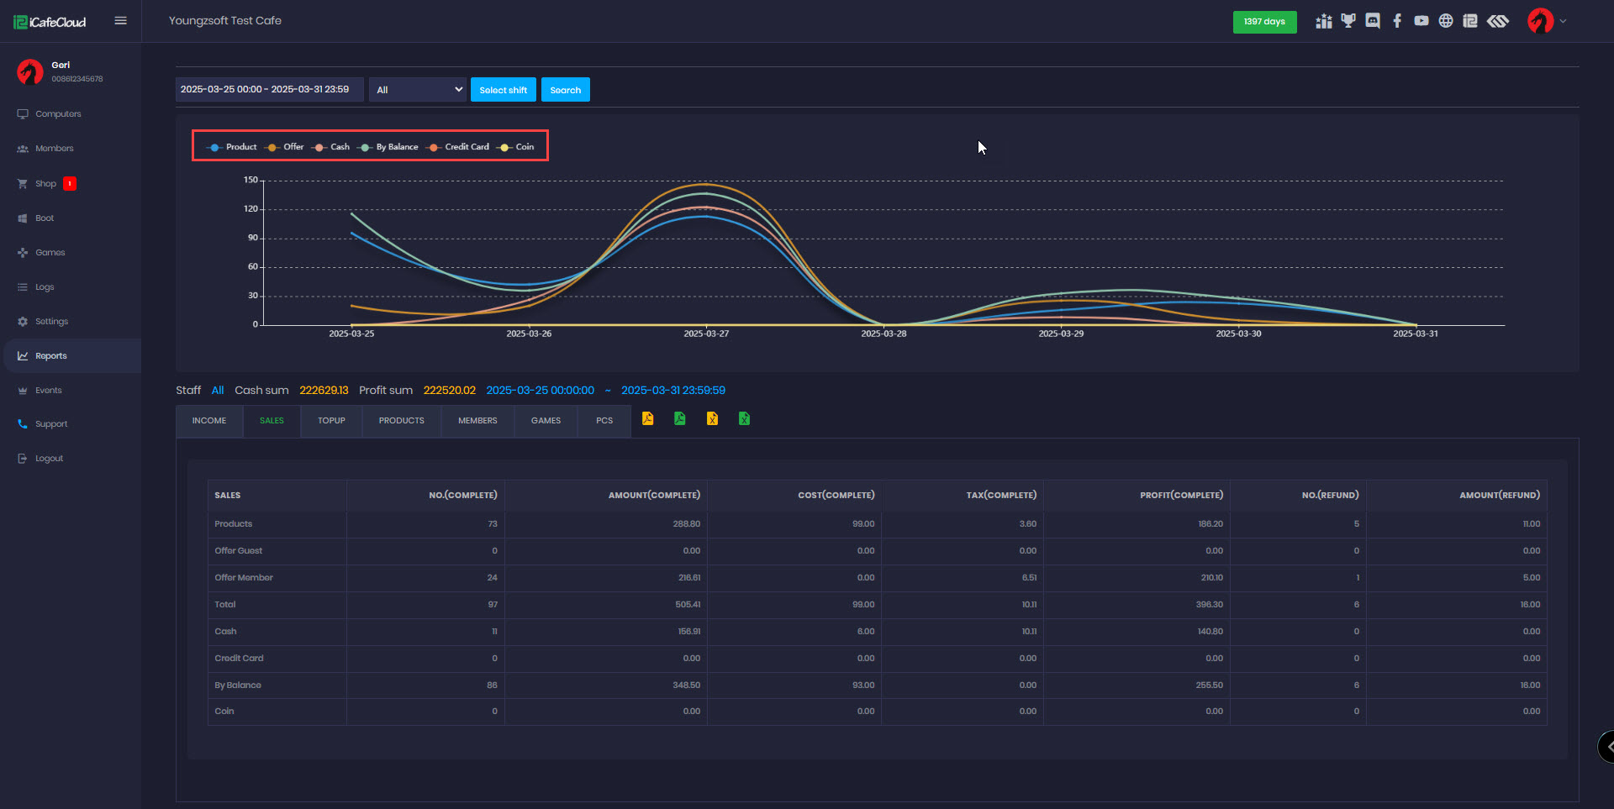Open the Members sidebar menu item
Screen dimensions: 1614x809
coord(55,149)
